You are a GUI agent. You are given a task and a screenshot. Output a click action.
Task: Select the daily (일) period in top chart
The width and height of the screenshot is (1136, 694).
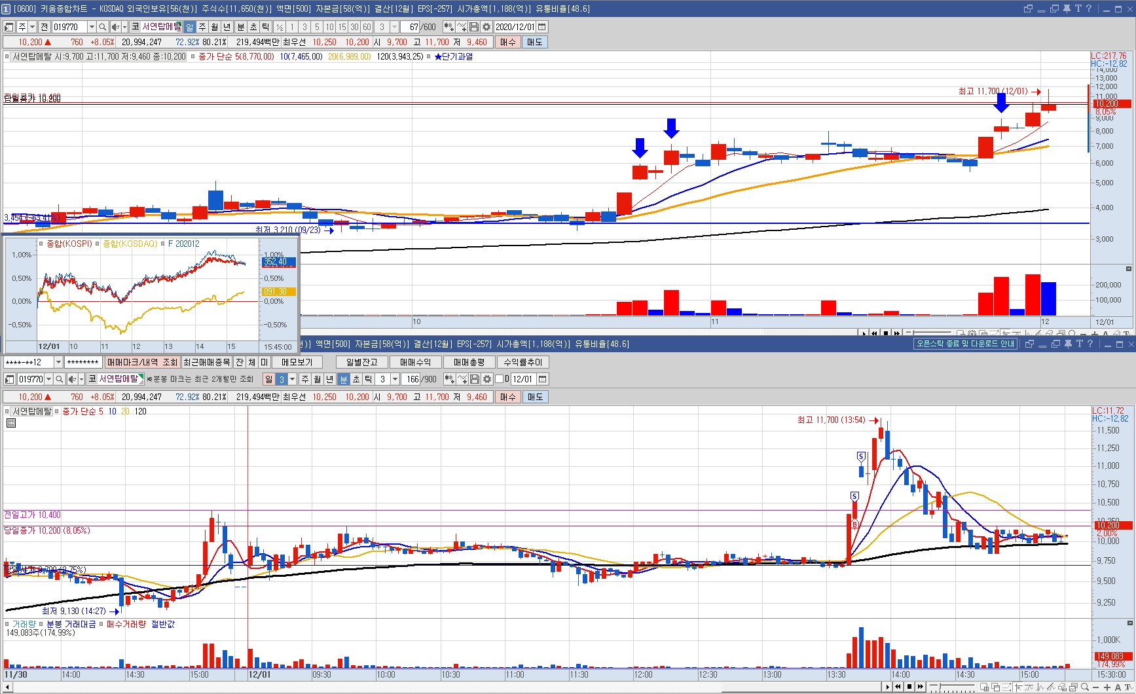coord(189,27)
